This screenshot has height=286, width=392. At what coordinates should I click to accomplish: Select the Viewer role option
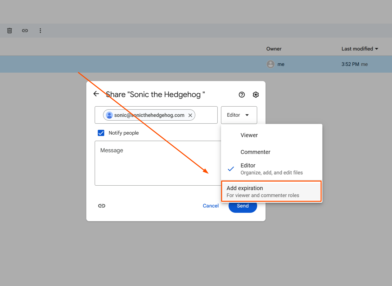271,135
